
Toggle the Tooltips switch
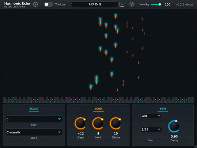[49, 4]
